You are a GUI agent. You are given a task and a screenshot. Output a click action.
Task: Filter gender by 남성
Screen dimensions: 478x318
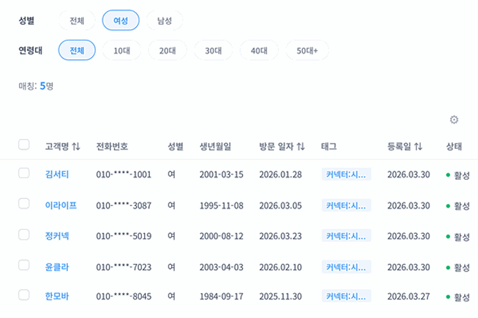point(164,20)
